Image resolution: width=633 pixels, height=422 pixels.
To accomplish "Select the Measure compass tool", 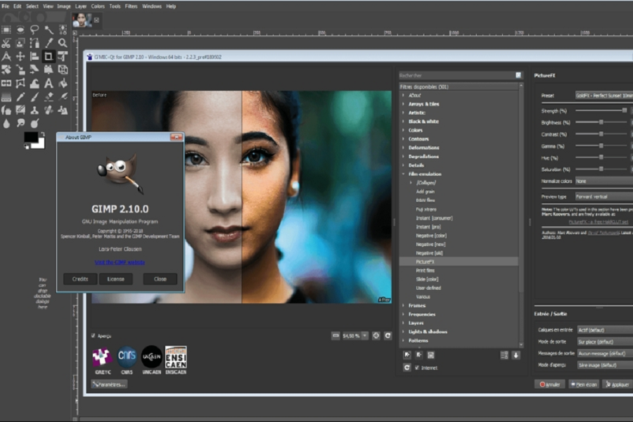I will tap(6, 56).
